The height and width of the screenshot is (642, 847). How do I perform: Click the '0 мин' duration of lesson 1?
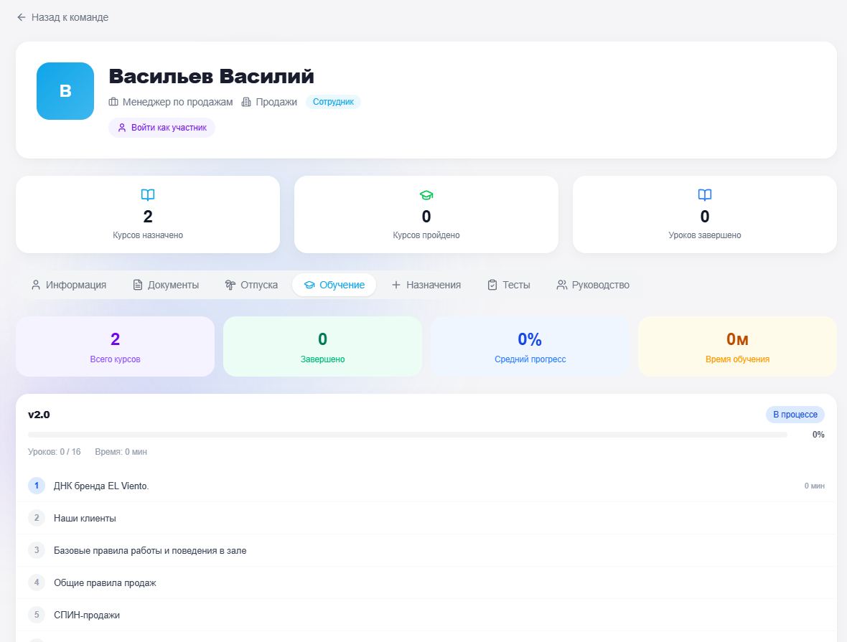tap(814, 486)
